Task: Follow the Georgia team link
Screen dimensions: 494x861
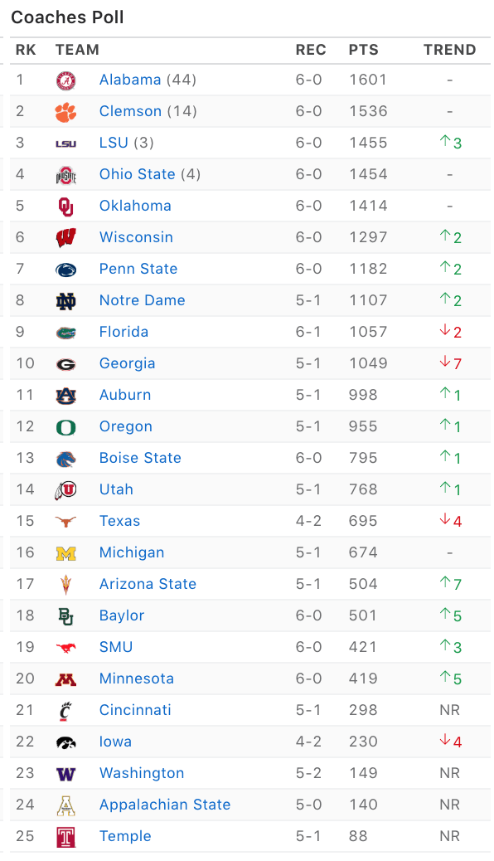Action: click(128, 363)
